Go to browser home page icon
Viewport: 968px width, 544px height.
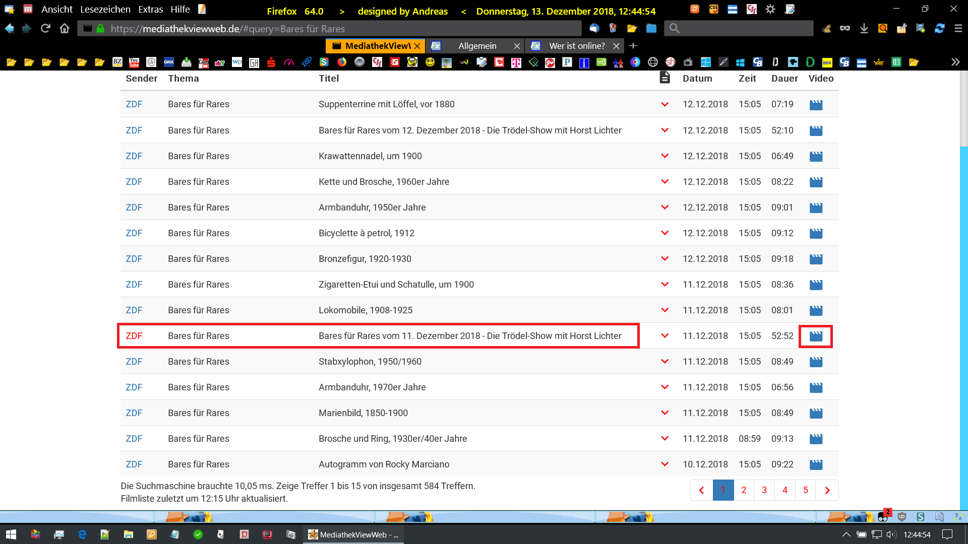pyautogui.click(x=65, y=29)
